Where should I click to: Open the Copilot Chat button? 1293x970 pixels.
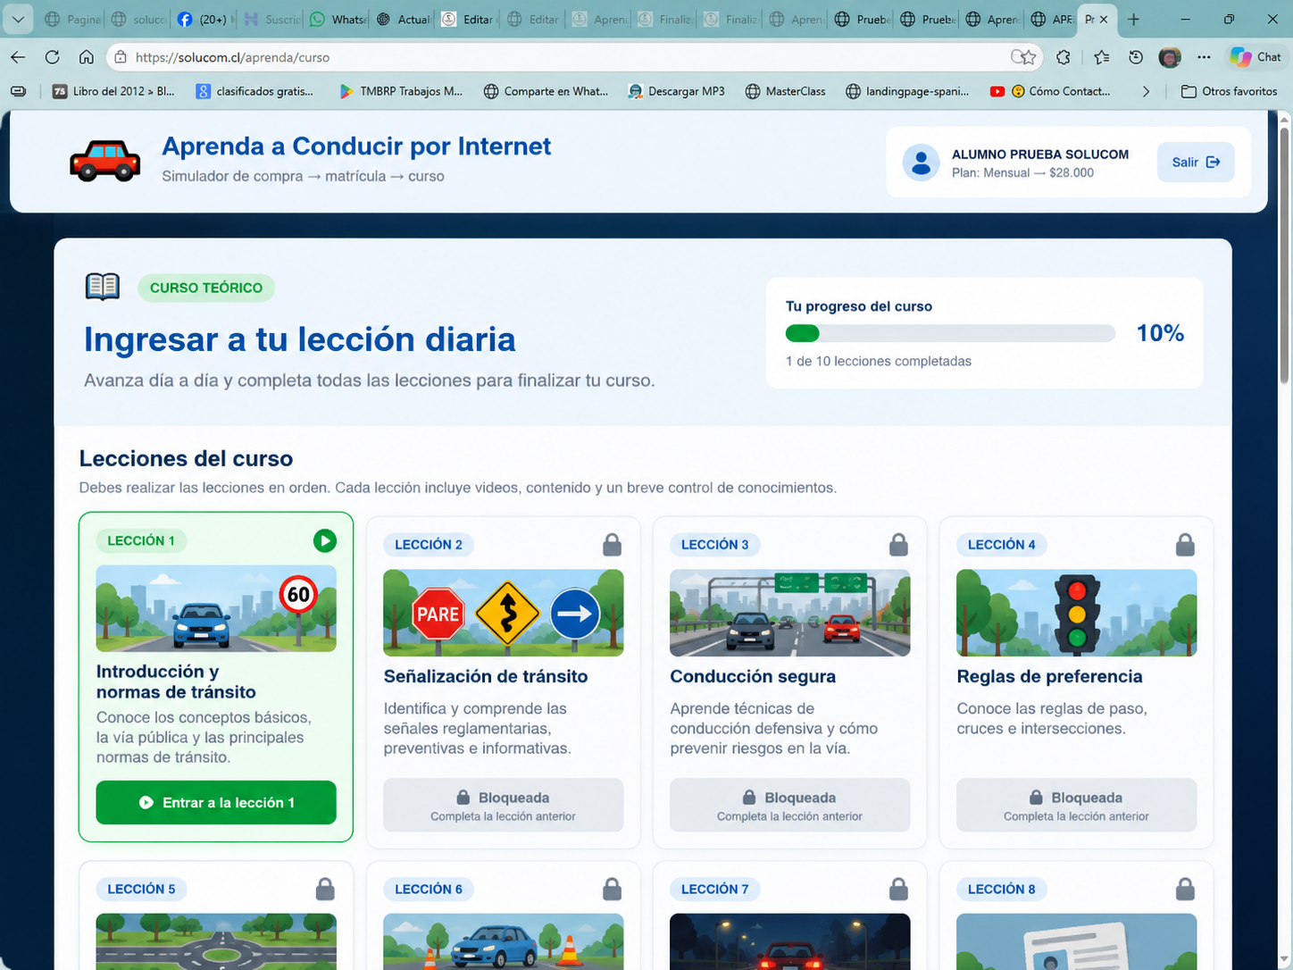(x=1255, y=57)
